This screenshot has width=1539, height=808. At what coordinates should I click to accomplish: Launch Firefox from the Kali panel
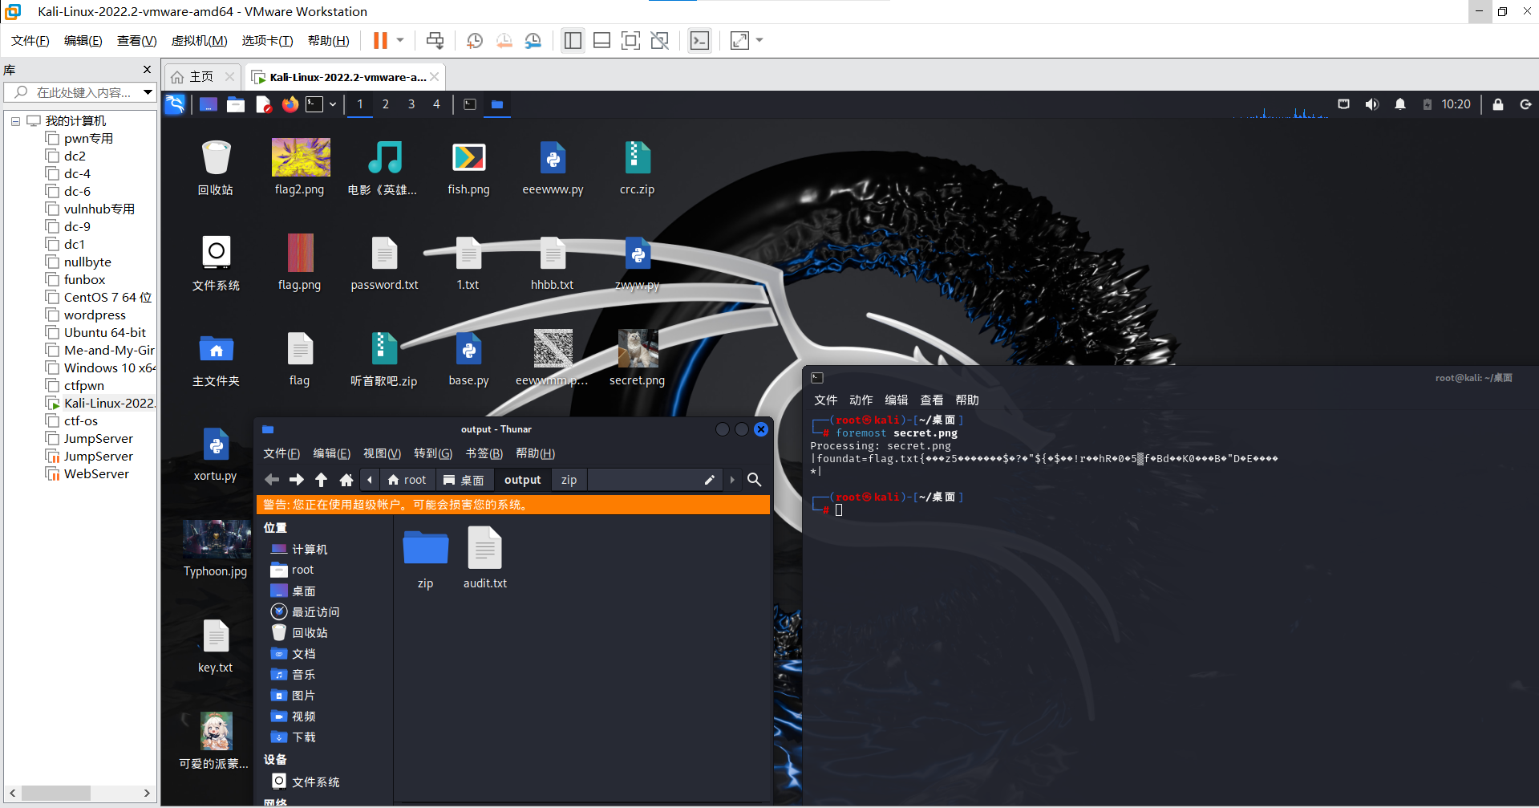coord(290,104)
